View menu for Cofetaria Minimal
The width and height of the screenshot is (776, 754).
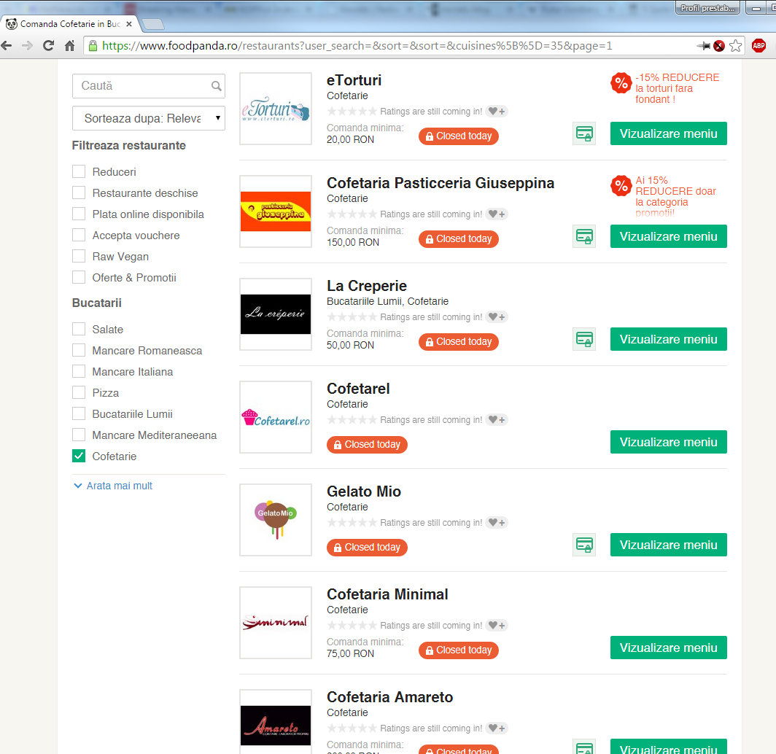tap(668, 648)
